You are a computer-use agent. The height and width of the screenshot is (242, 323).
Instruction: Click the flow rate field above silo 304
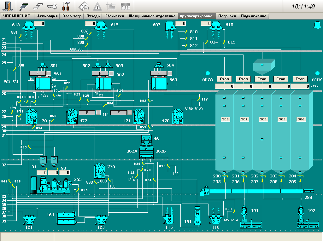click(x=243, y=86)
